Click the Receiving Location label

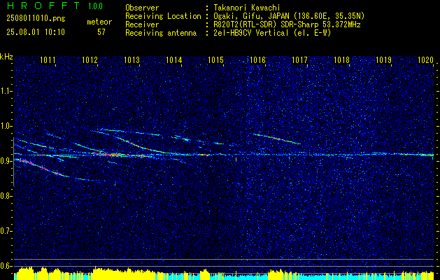(163, 16)
